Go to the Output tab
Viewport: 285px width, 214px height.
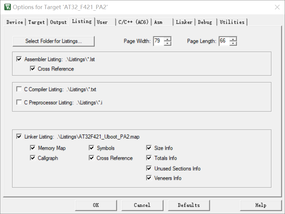click(x=58, y=22)
